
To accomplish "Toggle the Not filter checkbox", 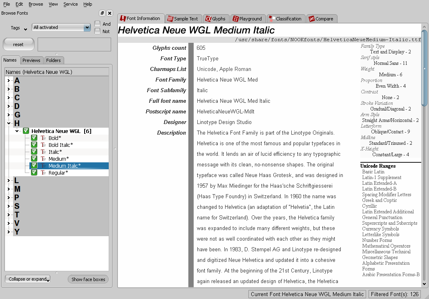I will [x=97, y=31].
